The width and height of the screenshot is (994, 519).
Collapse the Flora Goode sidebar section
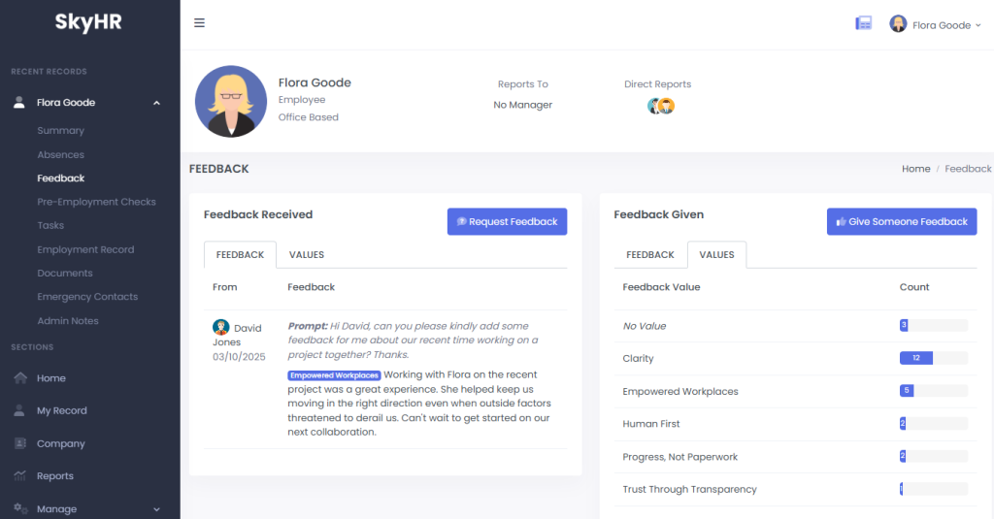(x=156, y=103)
